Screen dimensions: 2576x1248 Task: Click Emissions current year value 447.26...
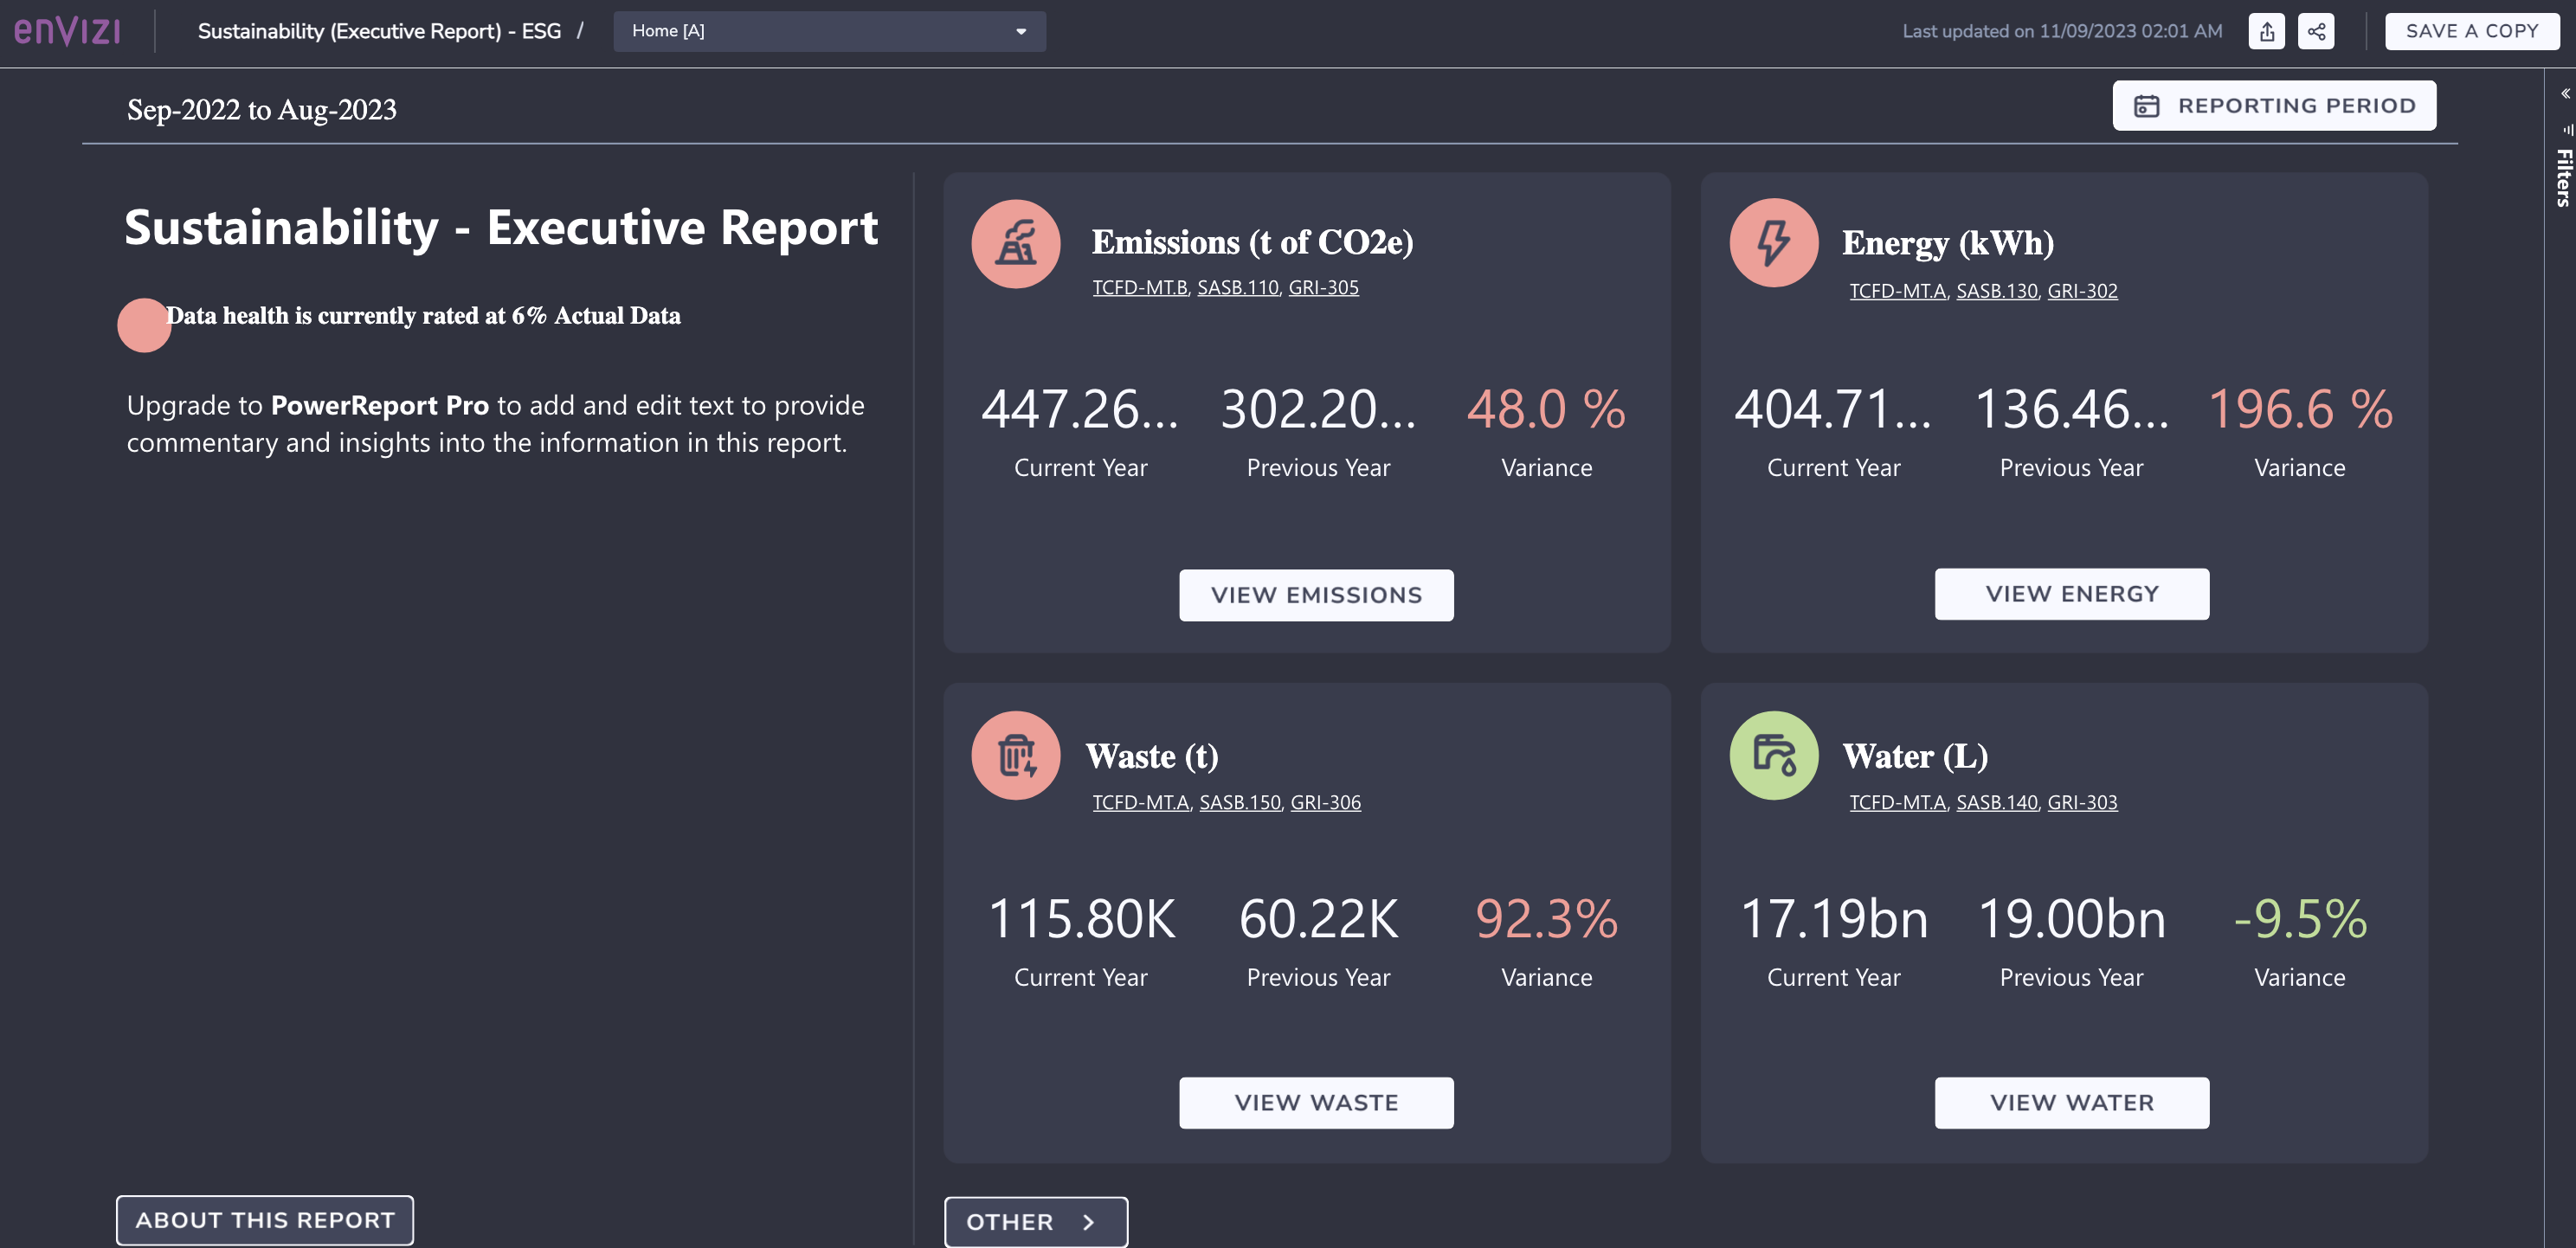(x=1080, y=409)
